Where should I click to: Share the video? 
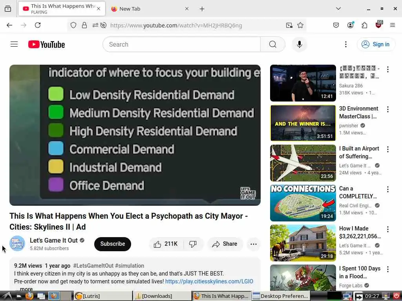point(225,244)
